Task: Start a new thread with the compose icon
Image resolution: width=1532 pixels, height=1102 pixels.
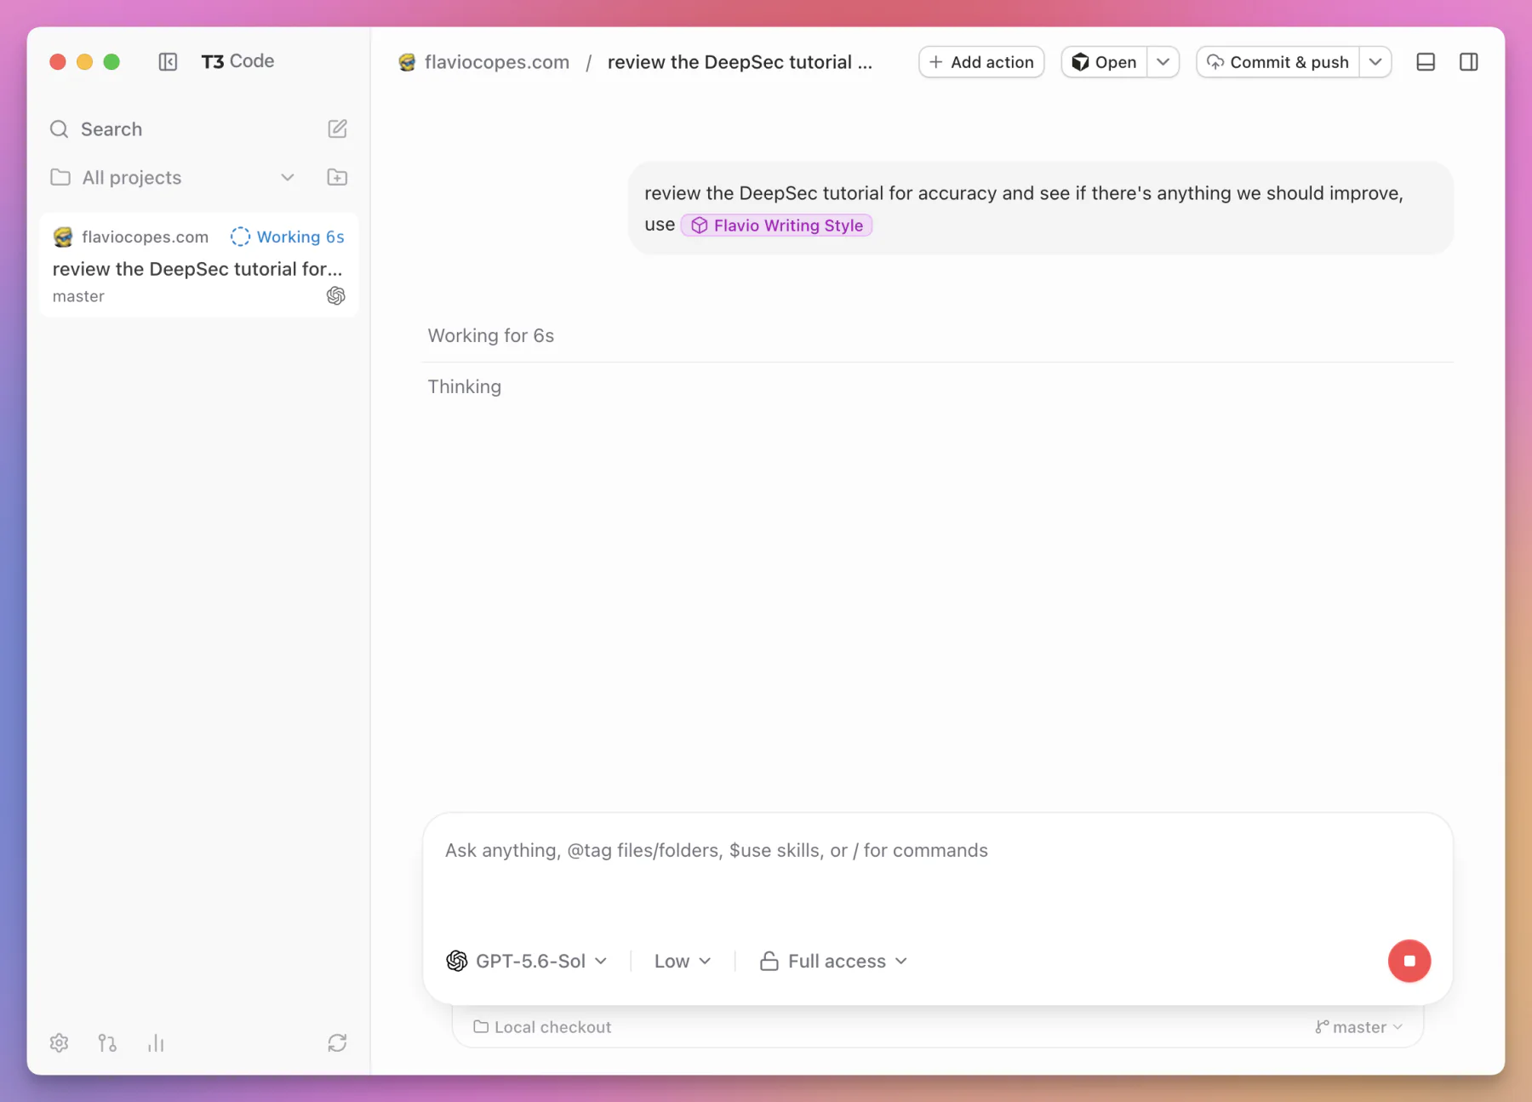Action: pyautogui.click(x=337, y=128)
